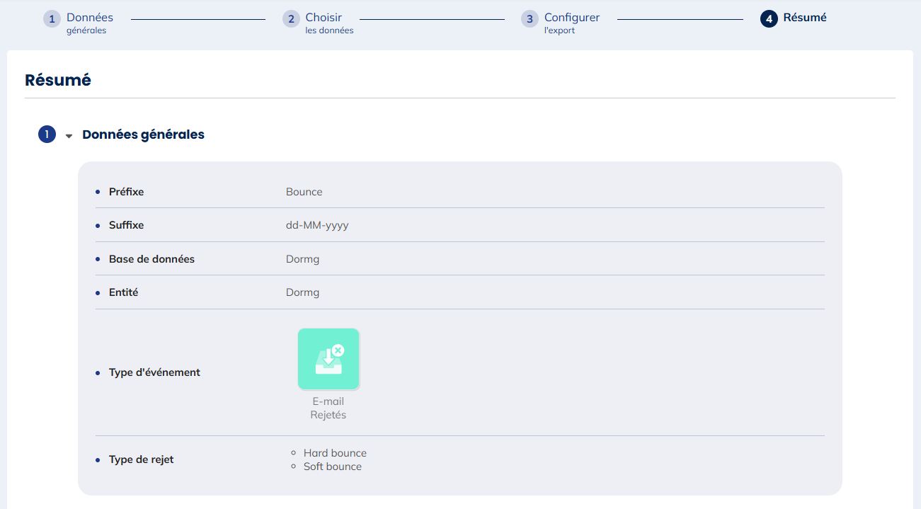Click the step 2 circle in the stepper
This screenshot has height=509, width=921.
click(x=291, y=19)
